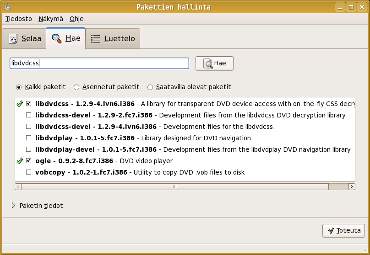Image resolution: width=370 pixels, height=255 pixels.
Task: Click the Selaa tab's browse icon
Action: pyautogui.click(x=13, y=39)
